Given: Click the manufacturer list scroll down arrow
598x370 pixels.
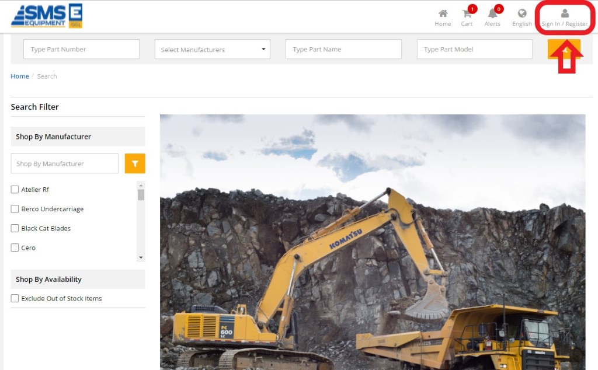Looking at the screenshot, I should 141,257.
